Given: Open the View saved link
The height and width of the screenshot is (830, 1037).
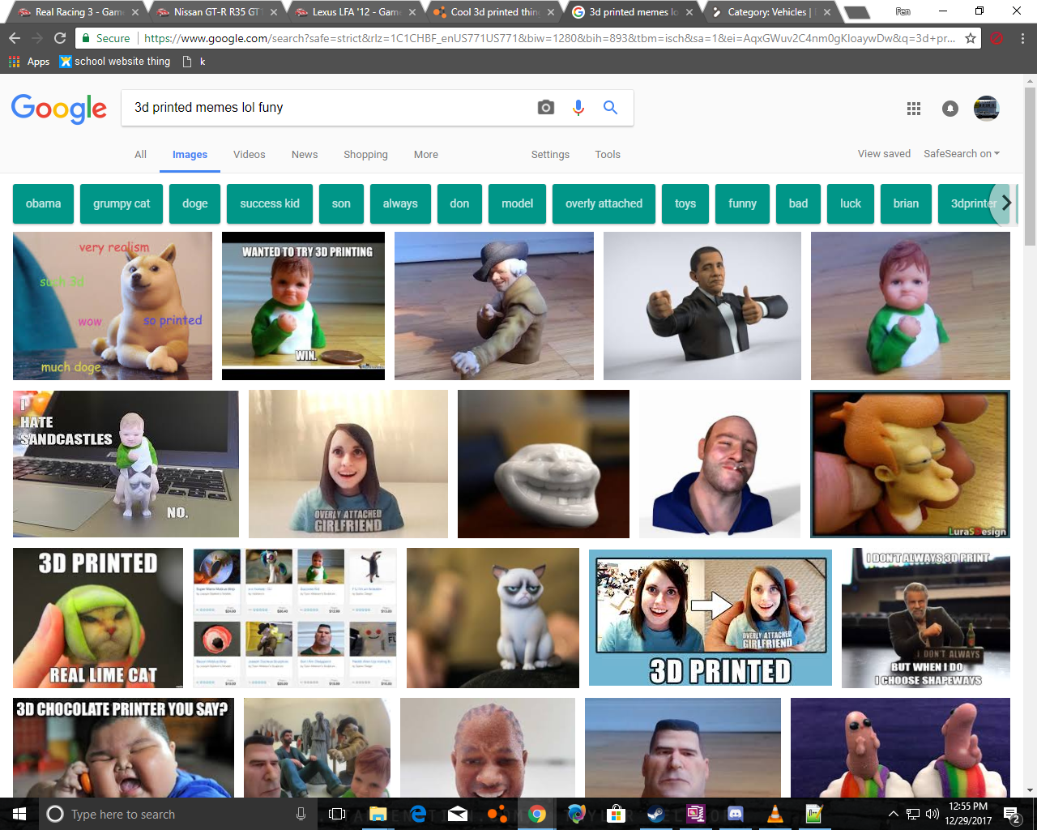Looking at the screenshot, I should pyautogui.click(x=884, y=154).
